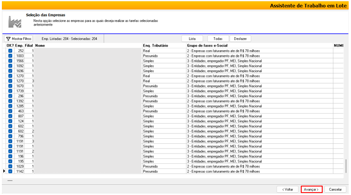
Task: Click the Grupo de fases e-Social header
Action: point(209,46)
